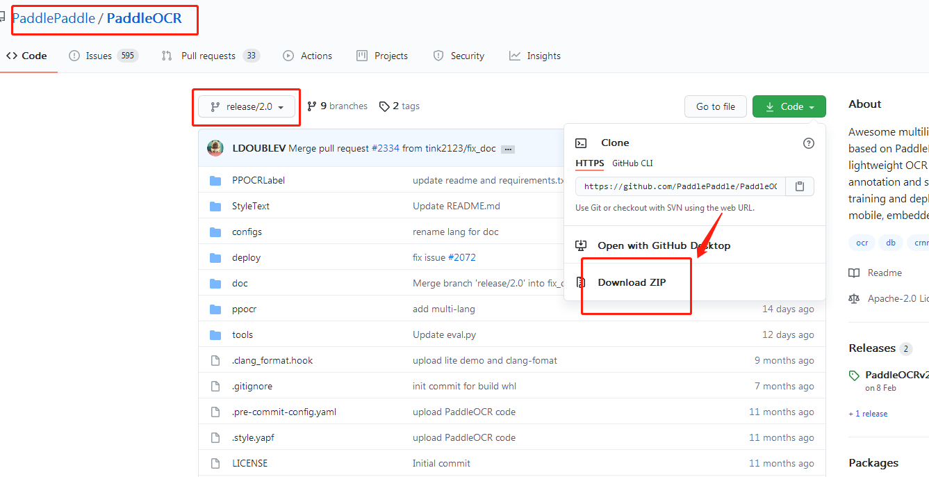This screenshot has height=477, width=929.
Task: Open the tools folder
Action: pos(242,334)
